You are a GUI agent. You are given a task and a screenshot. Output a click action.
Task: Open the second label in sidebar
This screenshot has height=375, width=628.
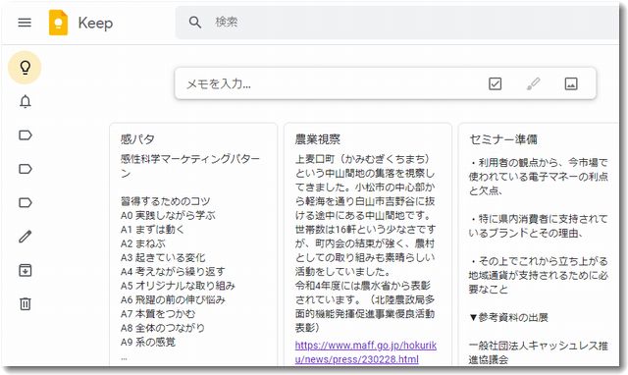(26, 169)
